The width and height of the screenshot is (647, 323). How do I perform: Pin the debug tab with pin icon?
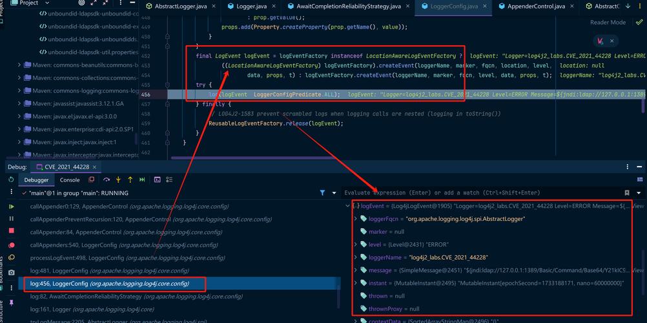tap(11, 303)
